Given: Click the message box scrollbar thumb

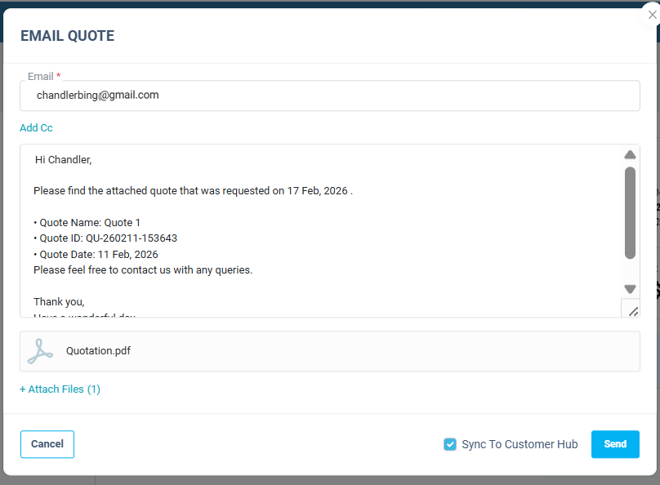Looking at the screenshot, I should coord(630,212).
